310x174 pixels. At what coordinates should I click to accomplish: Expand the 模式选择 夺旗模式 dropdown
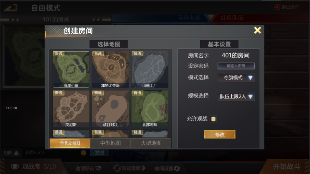point(236,78)
